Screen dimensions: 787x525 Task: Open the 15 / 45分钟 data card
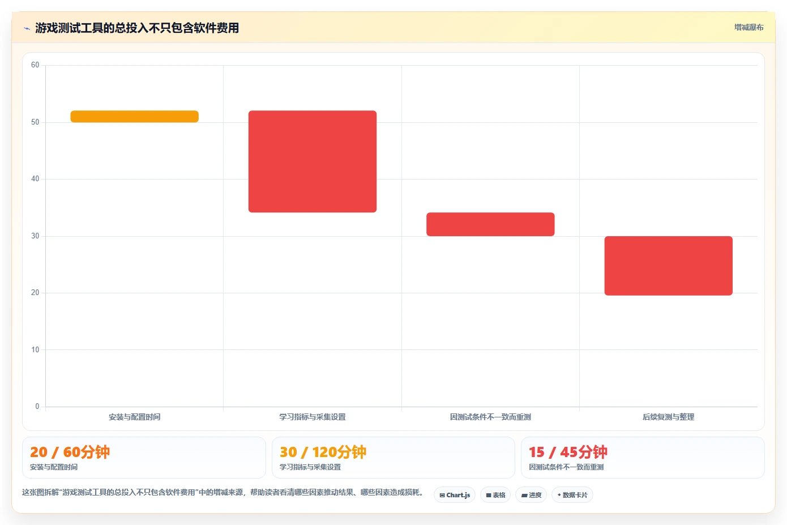point(643,458)
